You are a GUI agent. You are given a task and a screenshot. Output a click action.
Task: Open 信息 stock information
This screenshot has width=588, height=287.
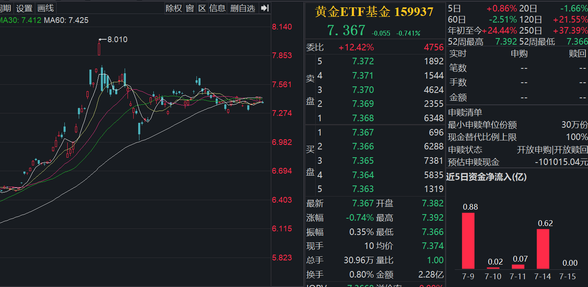pyautogui.click(x=217, y=8)
